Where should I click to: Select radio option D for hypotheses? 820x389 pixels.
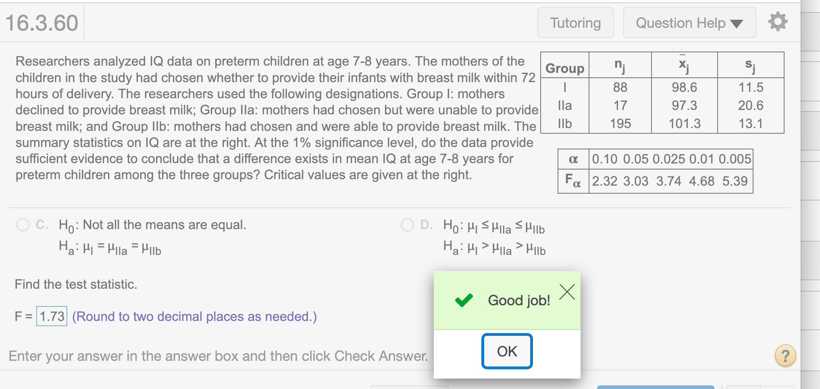tap(408, 225)
